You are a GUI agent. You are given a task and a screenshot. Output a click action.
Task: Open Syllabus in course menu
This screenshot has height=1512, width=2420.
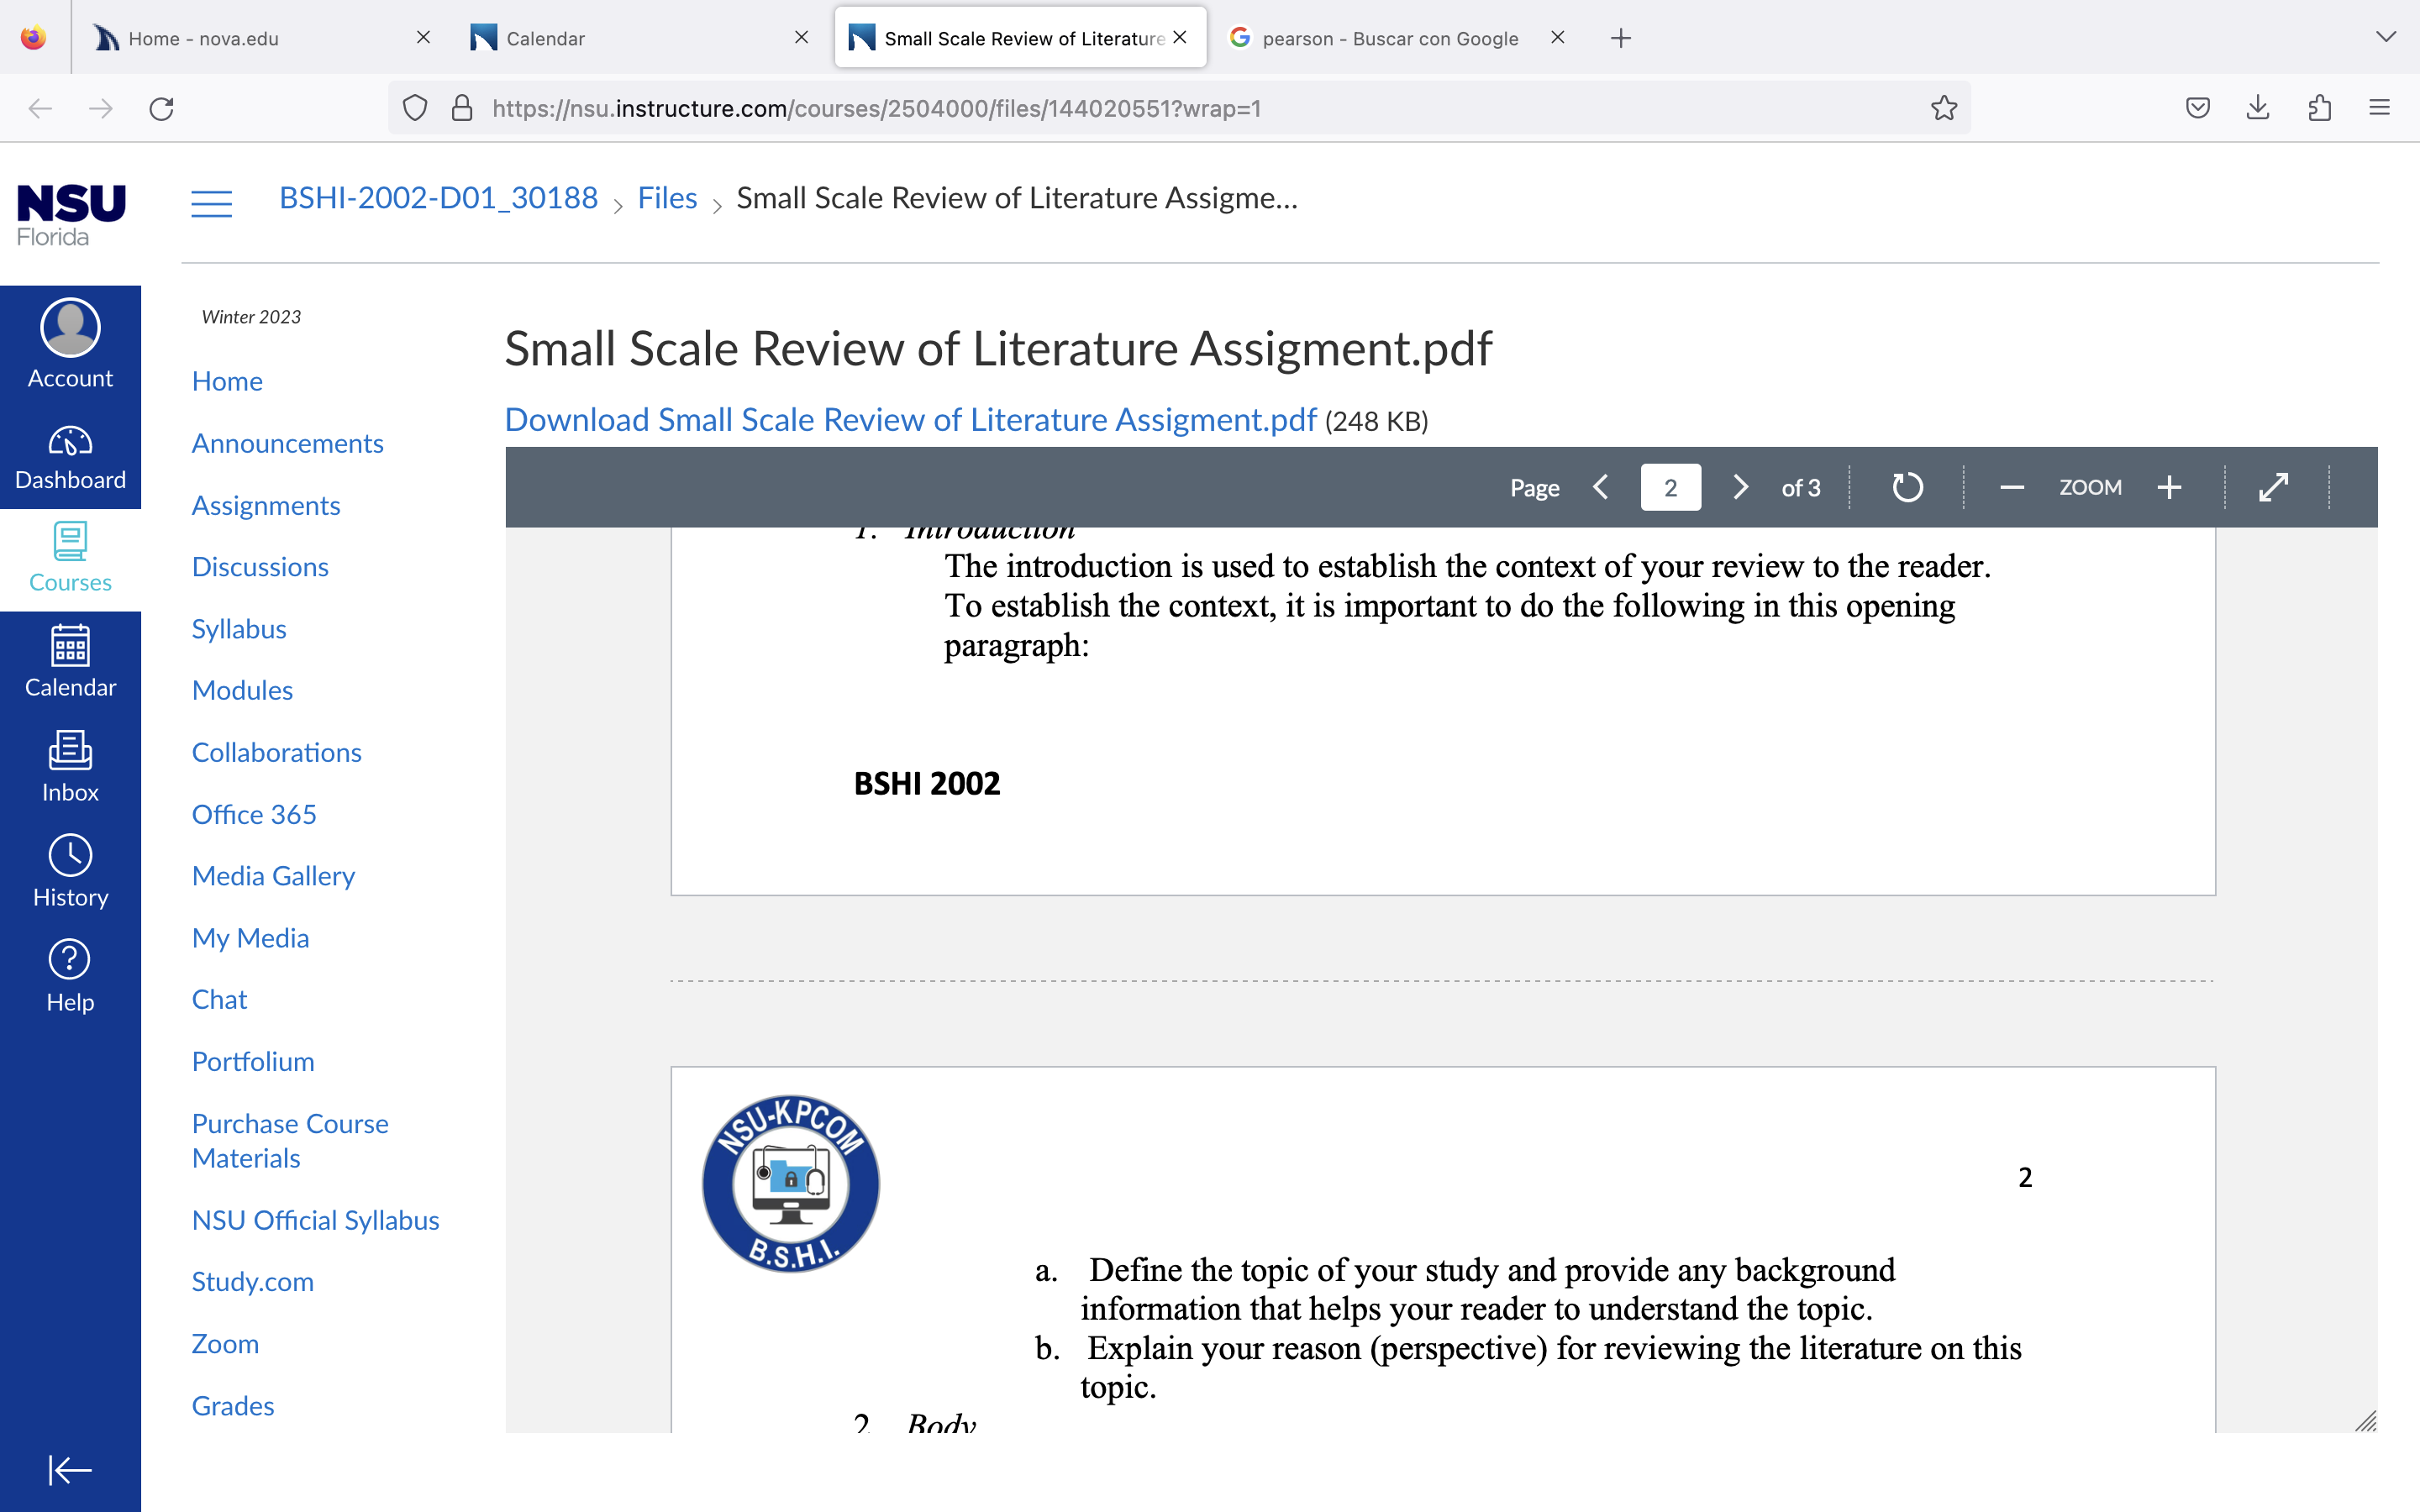[x=239, y=629]
